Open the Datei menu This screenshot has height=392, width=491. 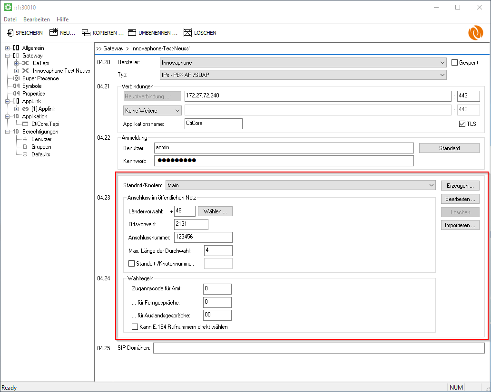[x=10, y=19]
